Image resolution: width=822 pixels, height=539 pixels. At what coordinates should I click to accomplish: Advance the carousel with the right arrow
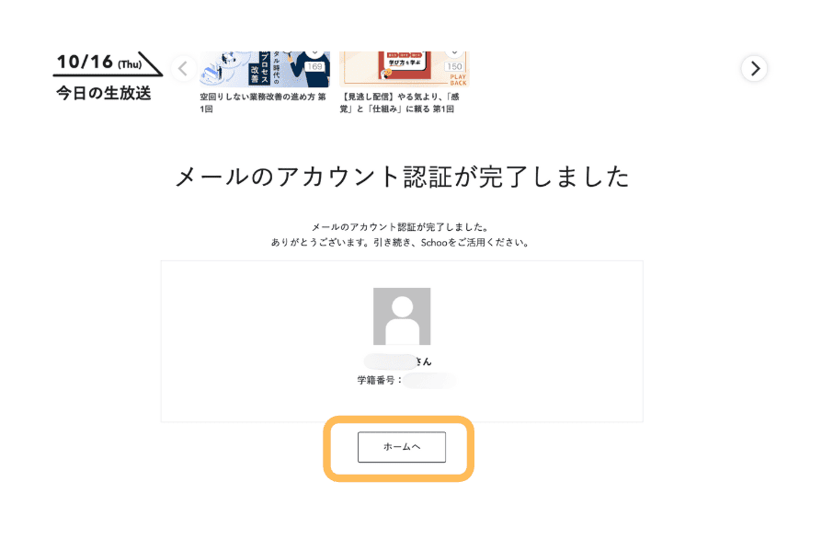(x=754, y=69)
